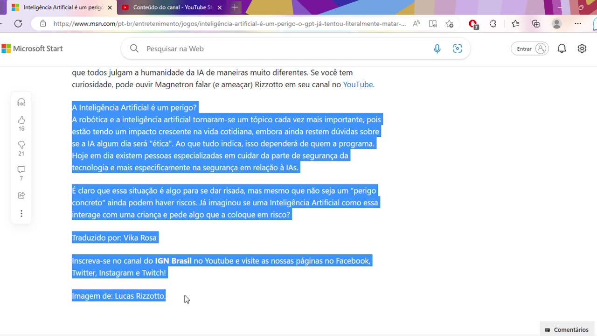Click the text 'Imagem de: Lucas Rizzotto.'
This screenshot has height=336, width=597.
(x=118, y=296)
